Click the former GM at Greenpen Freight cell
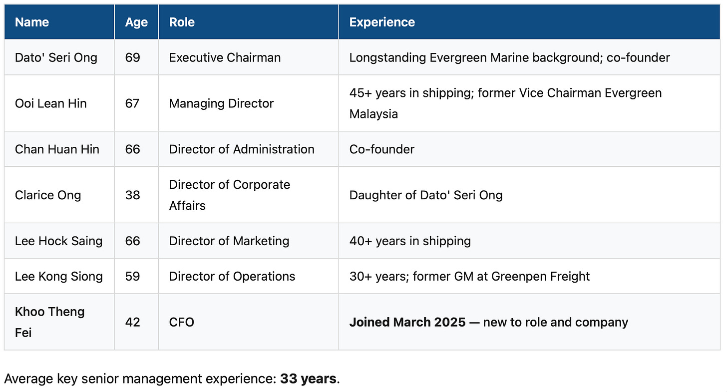 click(x=529, y=276)
